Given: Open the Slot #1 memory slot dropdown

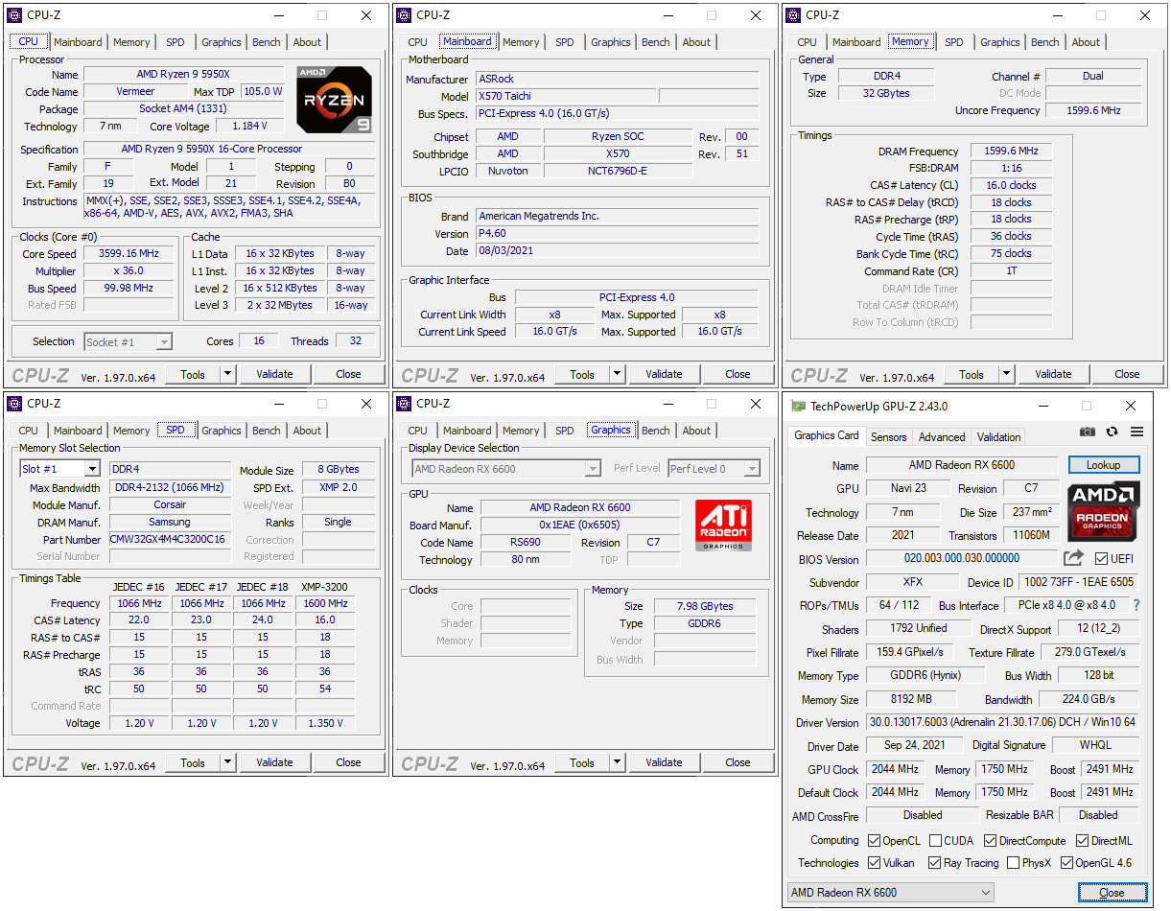Looking at the screenshot, I should point(59,469).
